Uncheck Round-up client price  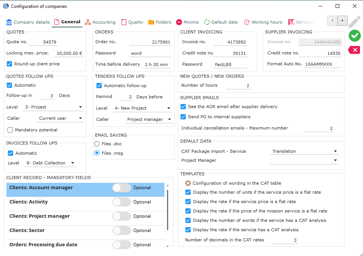[x=10, y=64]
